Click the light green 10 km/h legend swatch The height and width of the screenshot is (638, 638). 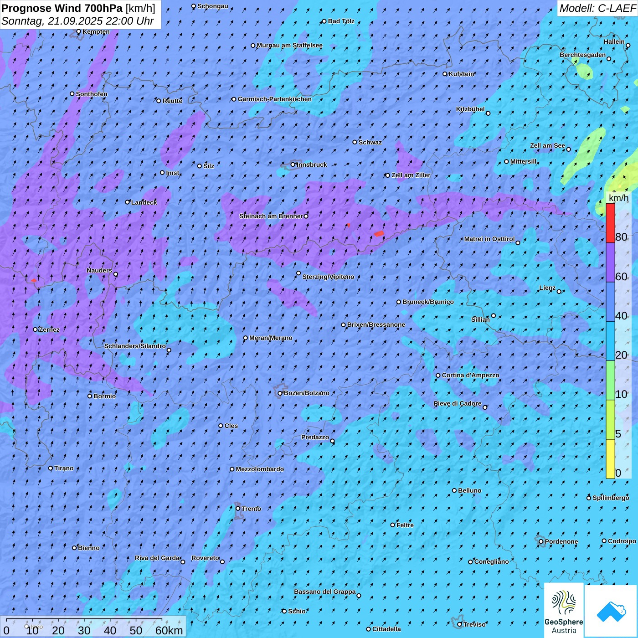pyautogui.click(x=610, y=381)
